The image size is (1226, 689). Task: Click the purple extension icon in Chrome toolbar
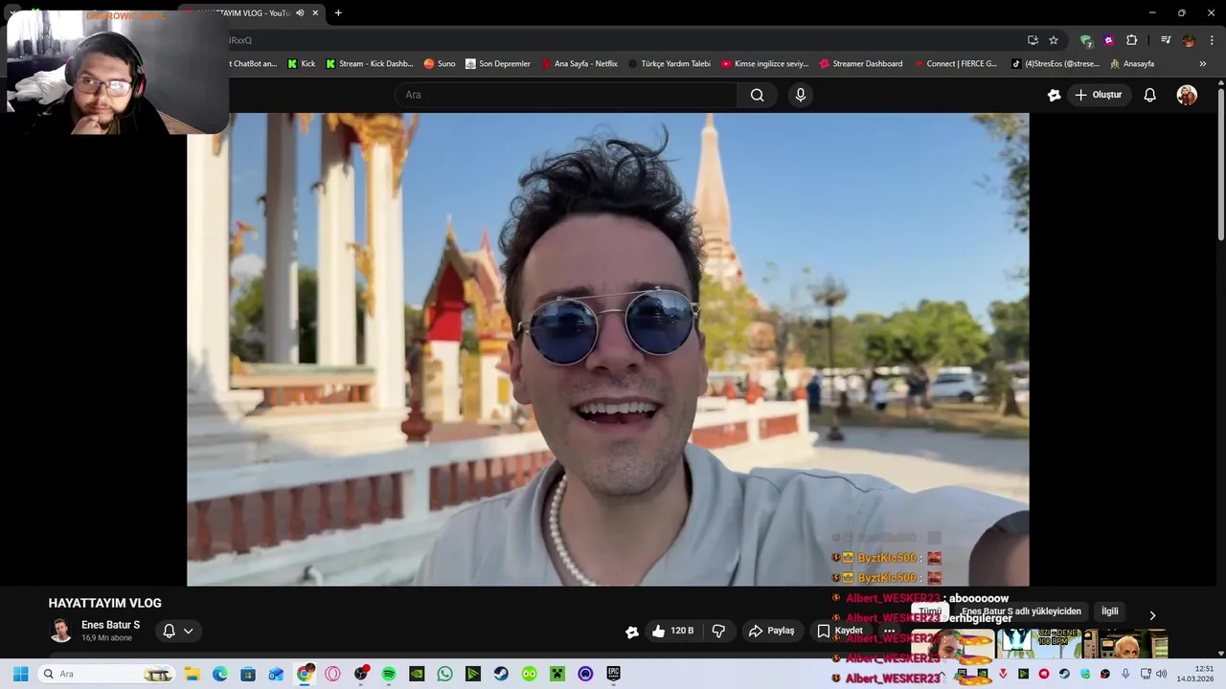point(1108,40)
